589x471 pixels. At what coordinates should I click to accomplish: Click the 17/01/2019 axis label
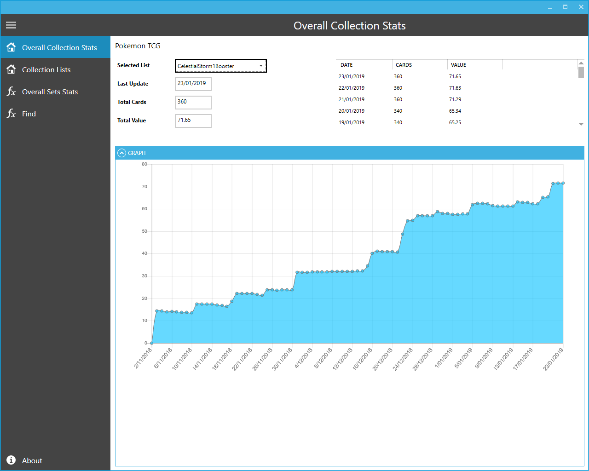coord(523,359)
